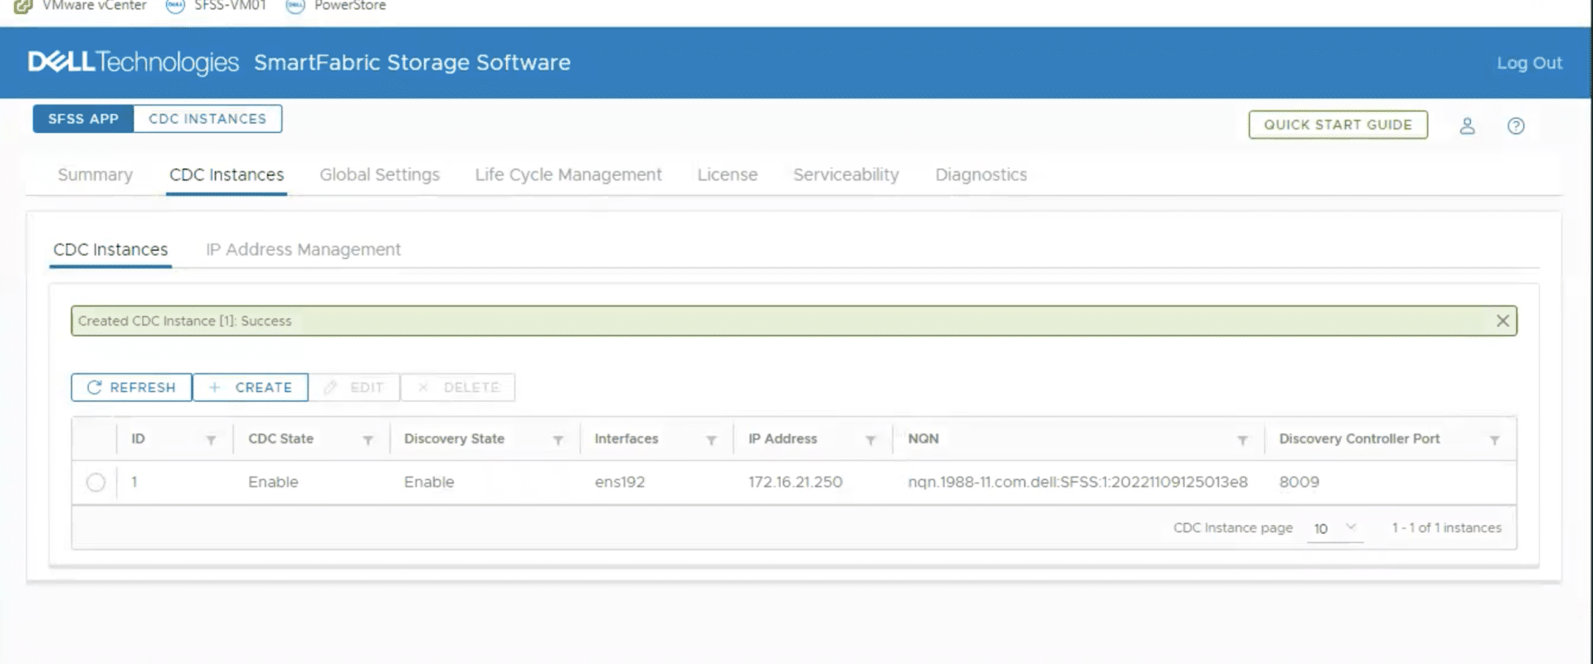Open the CDC Instance page size dropdown
Screen dimensions: 1593x664
pyautogui.click(x=1335, y=528)
